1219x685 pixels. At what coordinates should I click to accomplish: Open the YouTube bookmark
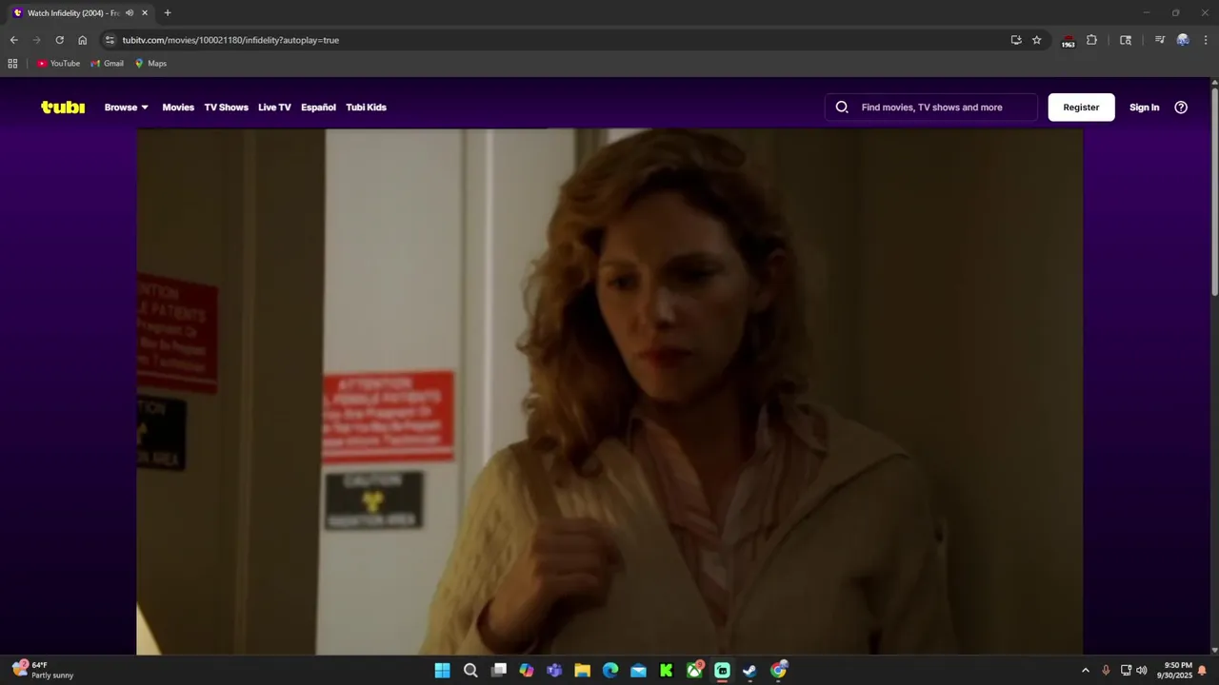tap(59, 64)
